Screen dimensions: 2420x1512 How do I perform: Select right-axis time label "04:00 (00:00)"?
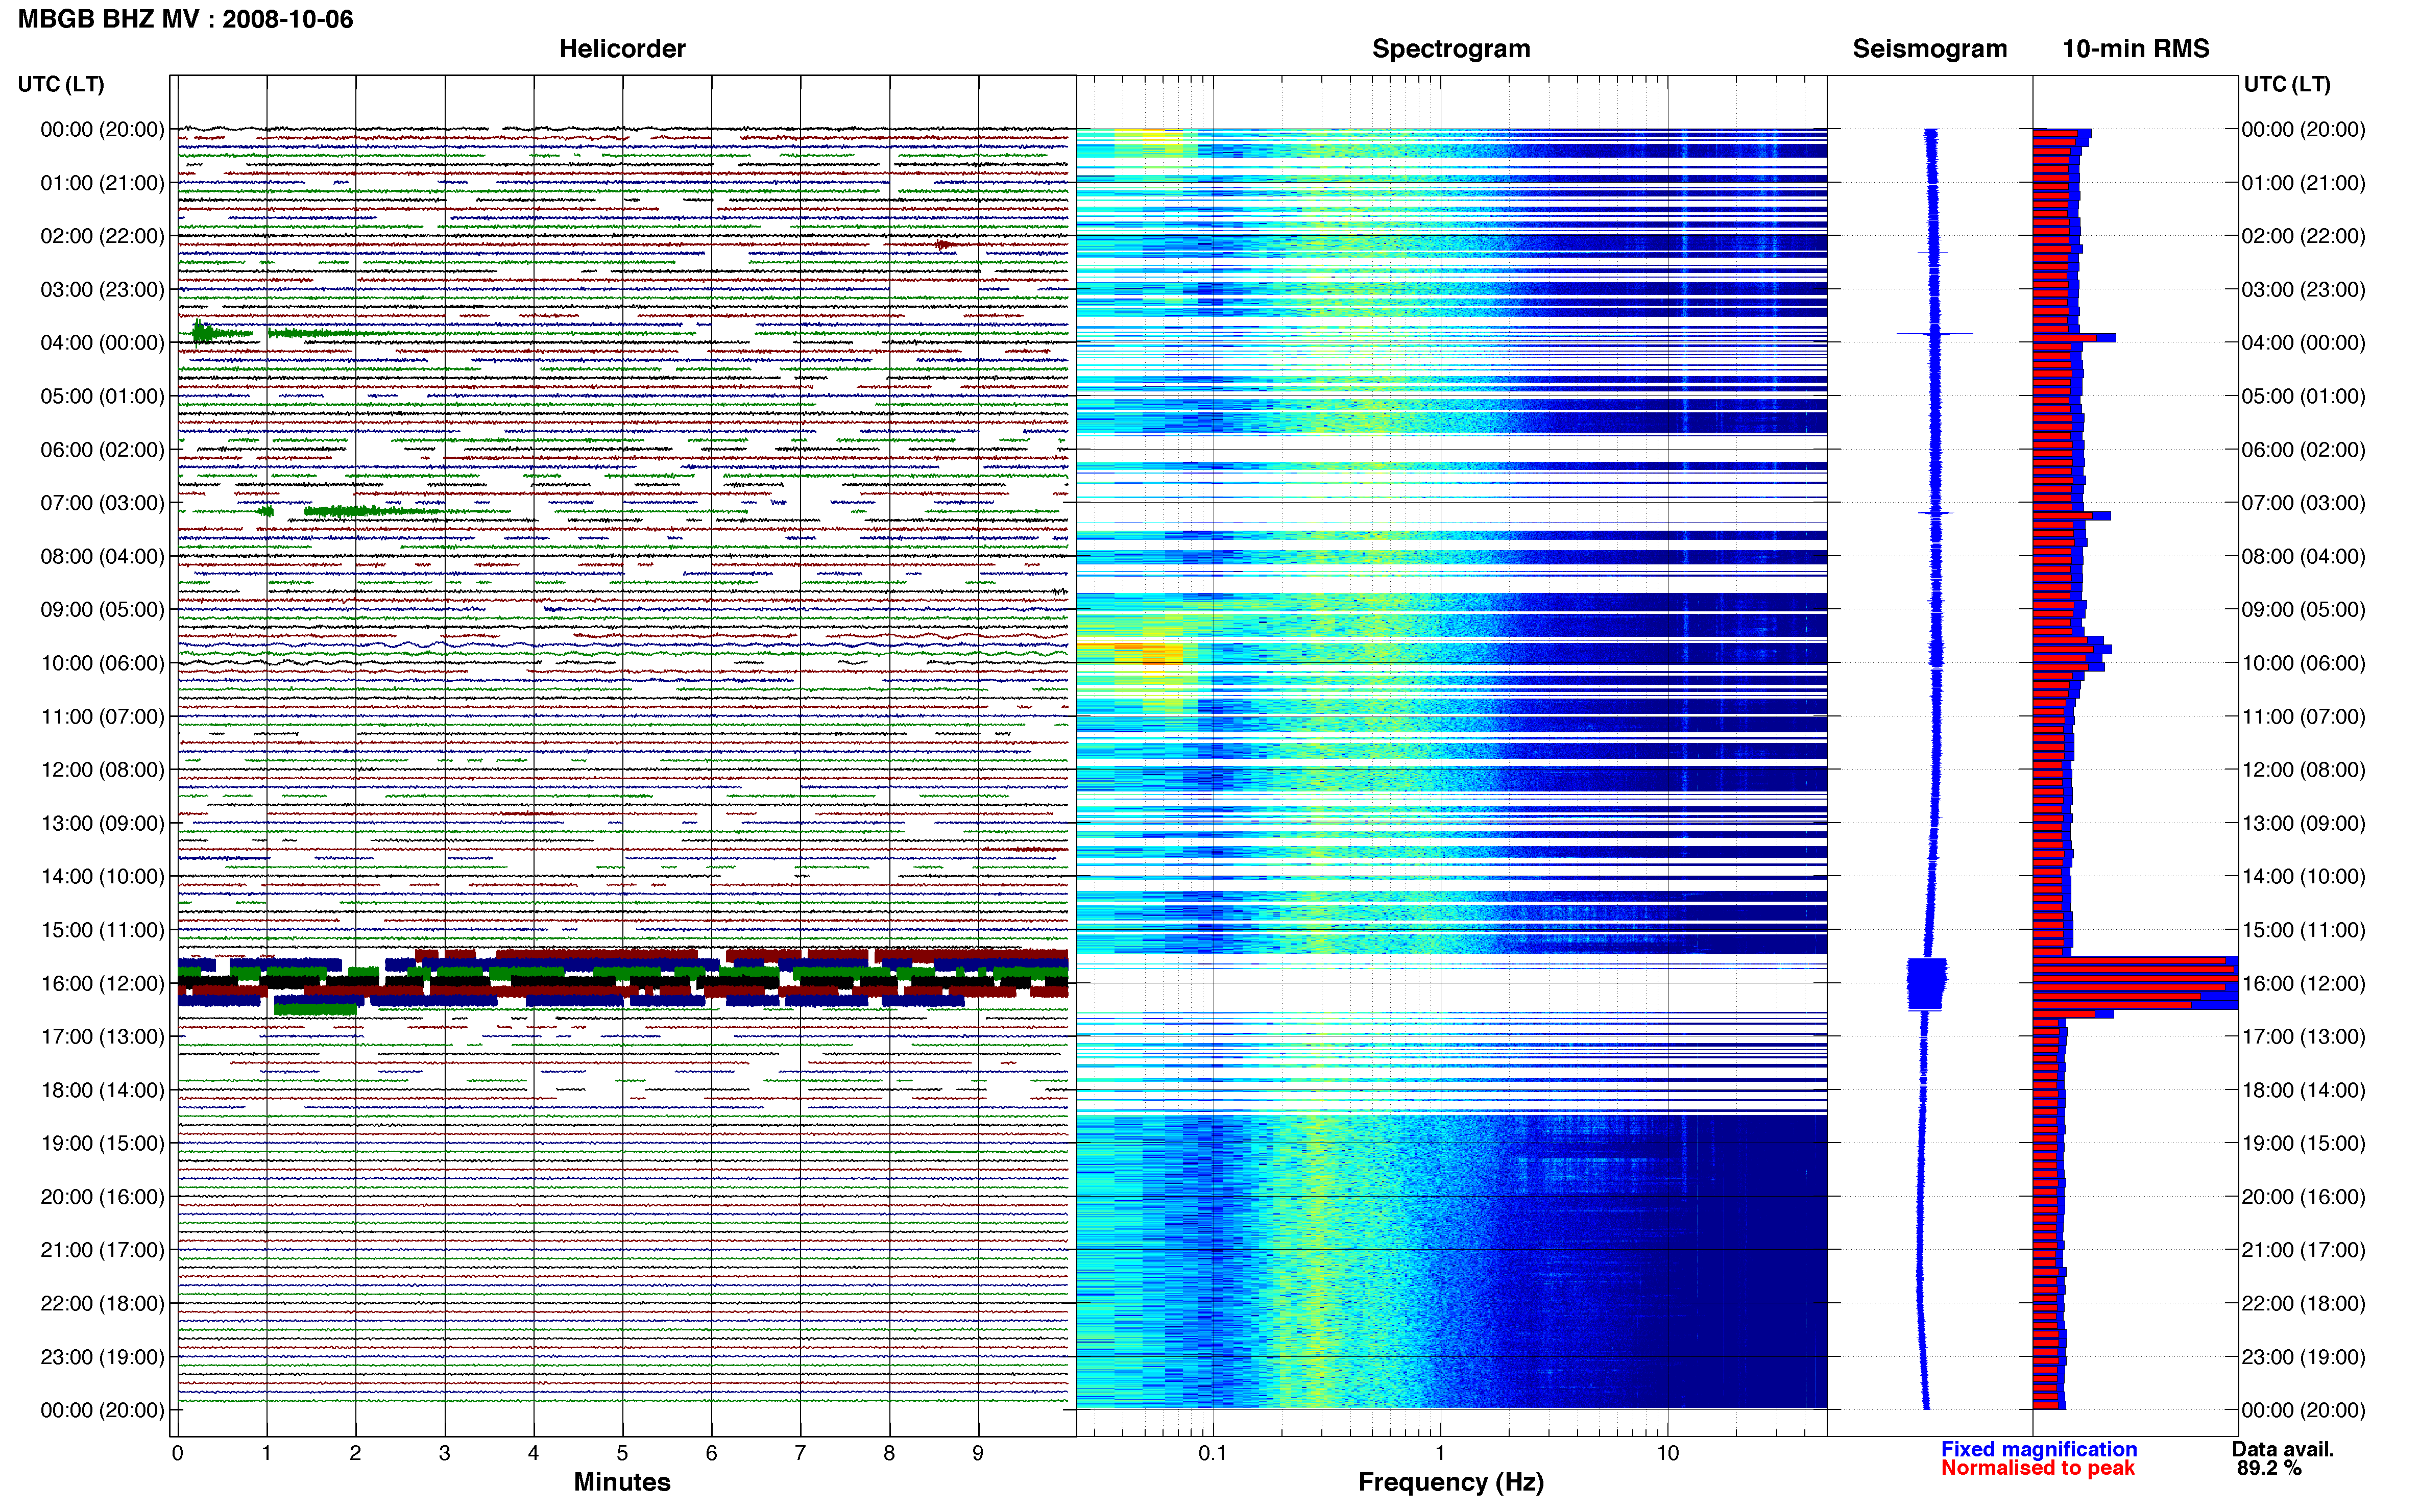click(2304, 343)
